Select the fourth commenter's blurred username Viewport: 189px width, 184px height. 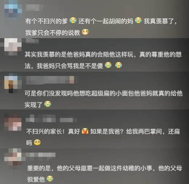pyautogui.click(x=51, y=119)
